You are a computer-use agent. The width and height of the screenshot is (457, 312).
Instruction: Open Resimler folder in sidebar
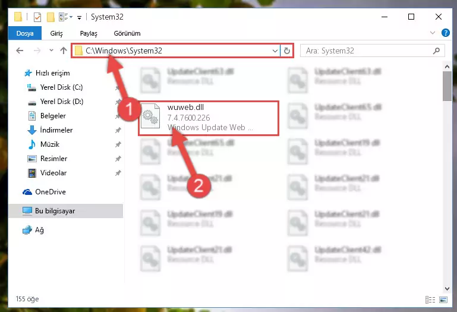pyautogui.click(x=53, y=159)
